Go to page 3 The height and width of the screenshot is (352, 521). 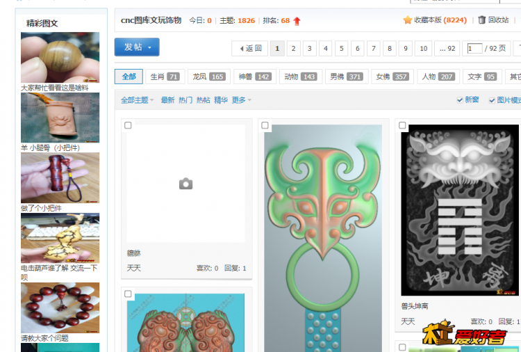tap(309, 49)
